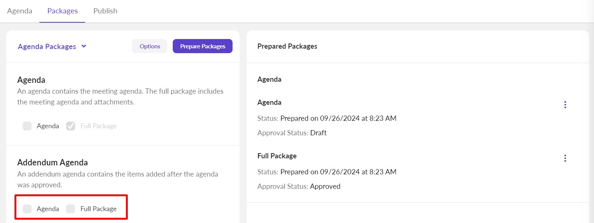This screenshot has height=223, width=594.
Task: Switch to the Agenda tab
Action: 20,11
